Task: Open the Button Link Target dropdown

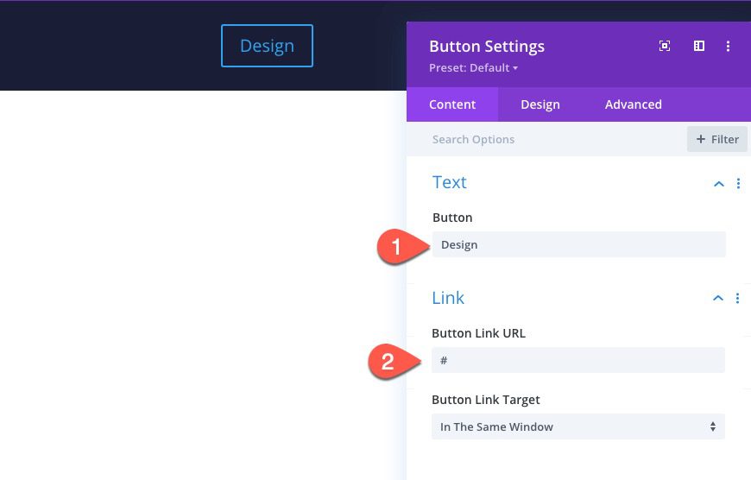Action: [x=577, y=426]
